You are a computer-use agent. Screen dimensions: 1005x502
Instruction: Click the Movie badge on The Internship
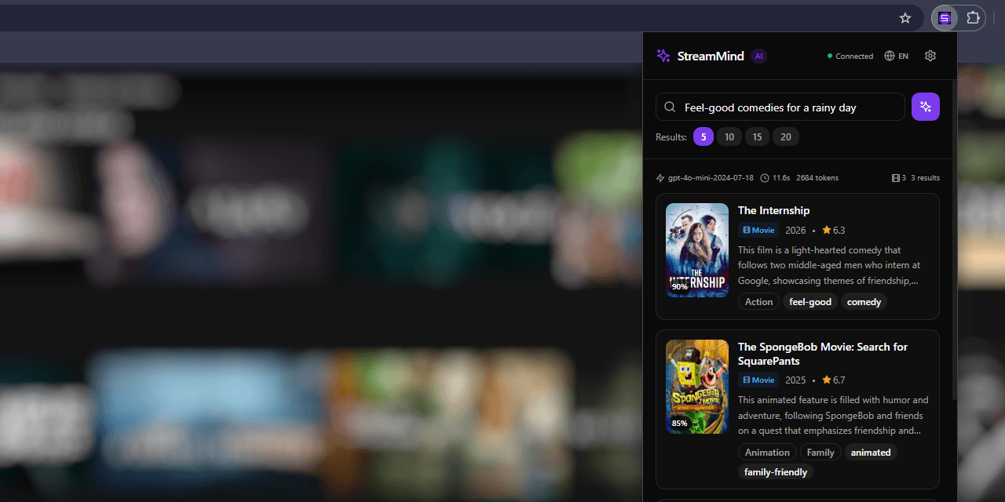coord(758,230)
